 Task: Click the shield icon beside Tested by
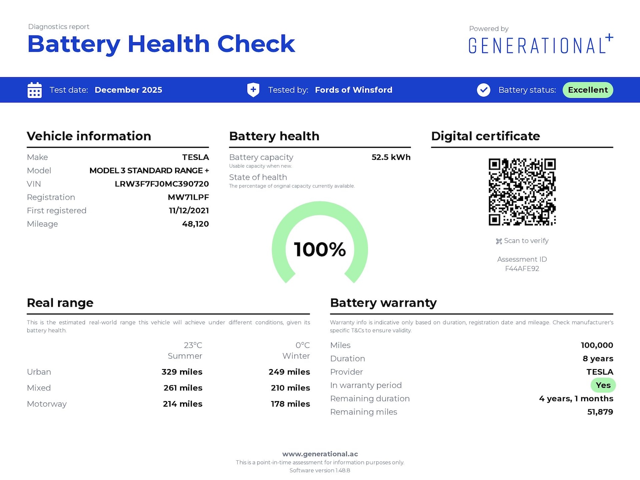tap(253, 90)
